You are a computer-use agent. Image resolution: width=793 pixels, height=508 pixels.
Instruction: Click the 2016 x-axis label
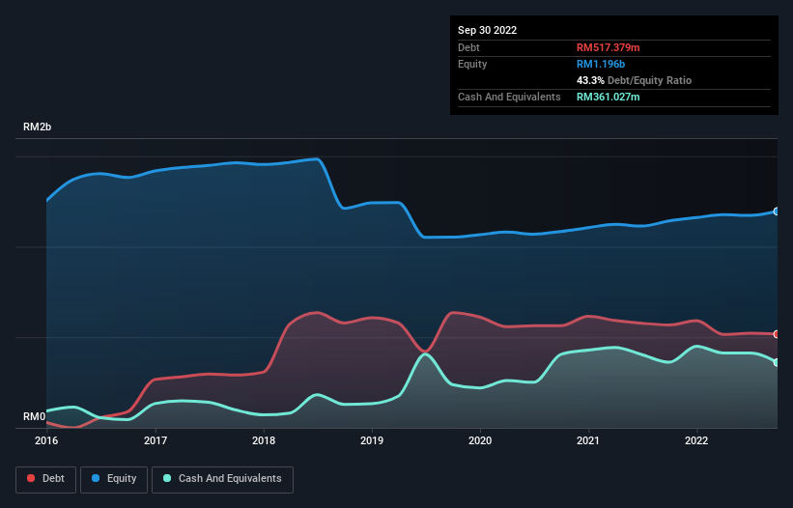pyautogui.click(x=46, y=440)
